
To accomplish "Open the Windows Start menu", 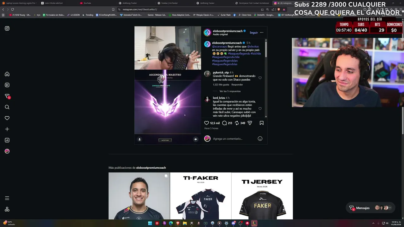I will click(x=150, y=223).
